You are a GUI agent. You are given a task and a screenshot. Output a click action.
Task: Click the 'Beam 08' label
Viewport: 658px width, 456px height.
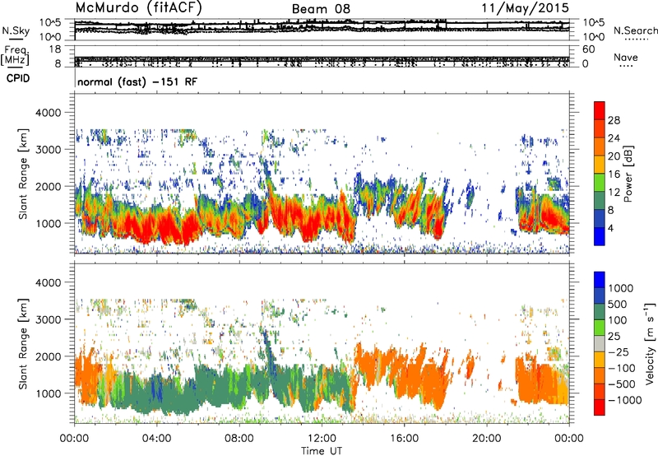point(321,9)
